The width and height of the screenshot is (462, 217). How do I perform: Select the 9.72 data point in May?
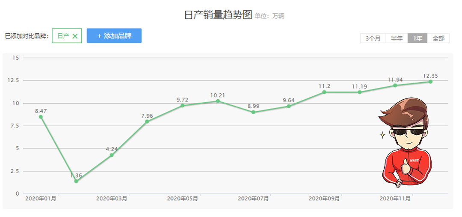(x=183, y=105)
